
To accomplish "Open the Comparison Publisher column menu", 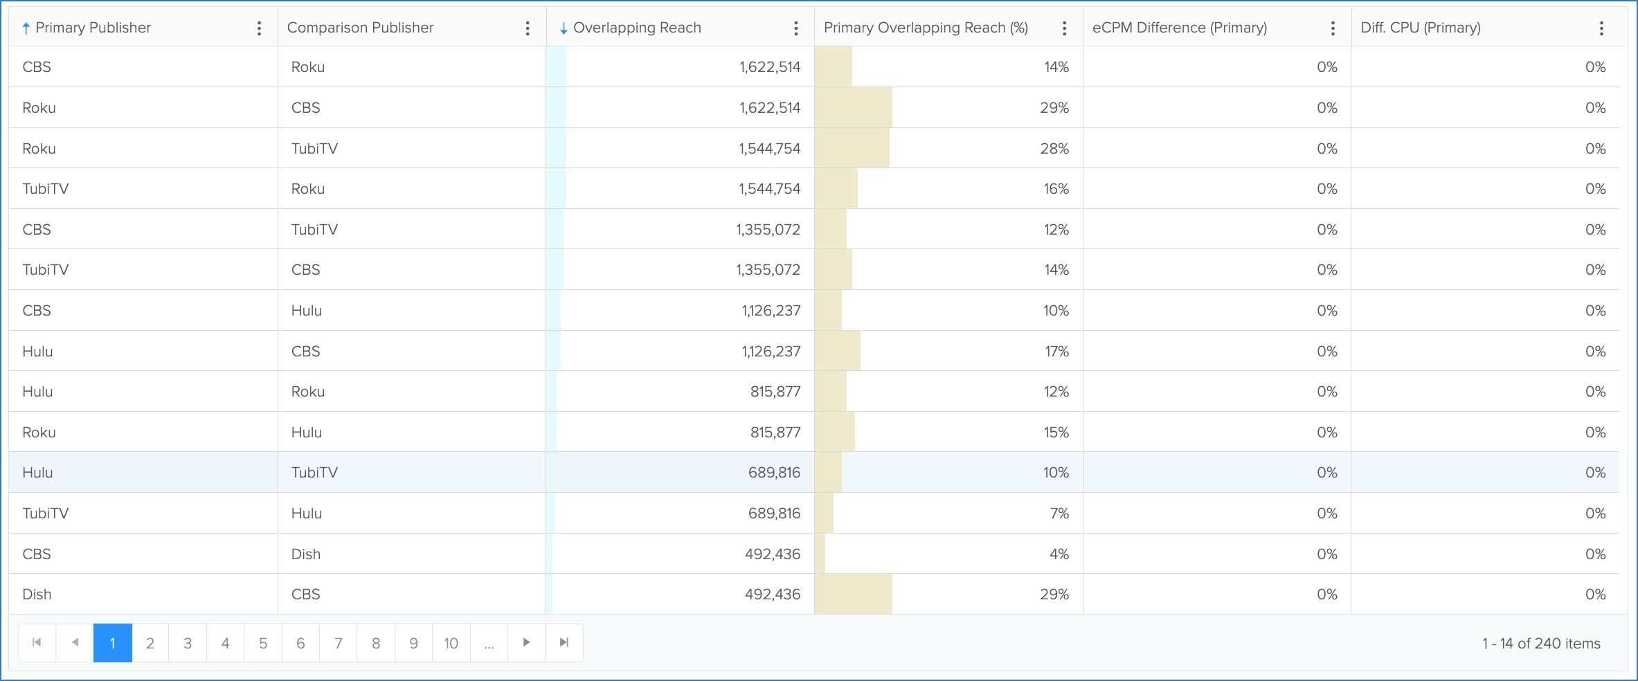I will click(528, 28).
